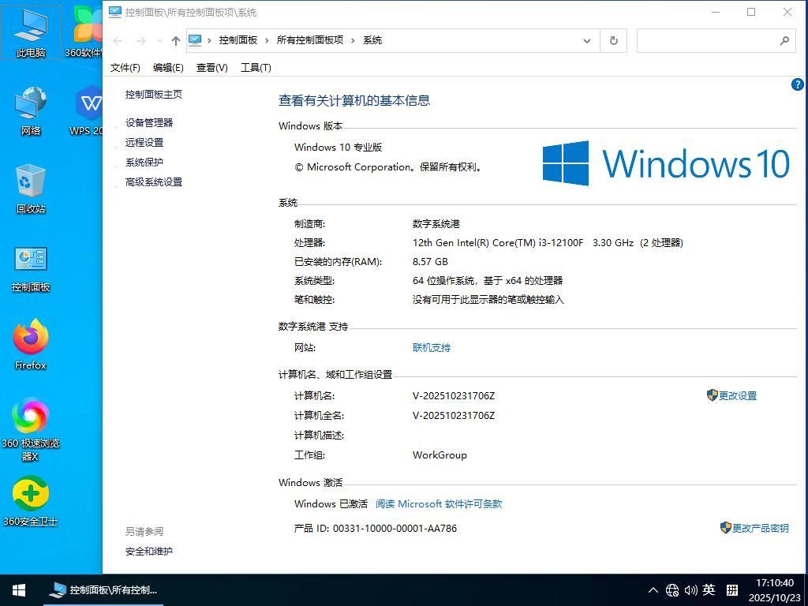The image size is (808, 606).
Task: Open the 工具 menu
Action: coord(255,68)
